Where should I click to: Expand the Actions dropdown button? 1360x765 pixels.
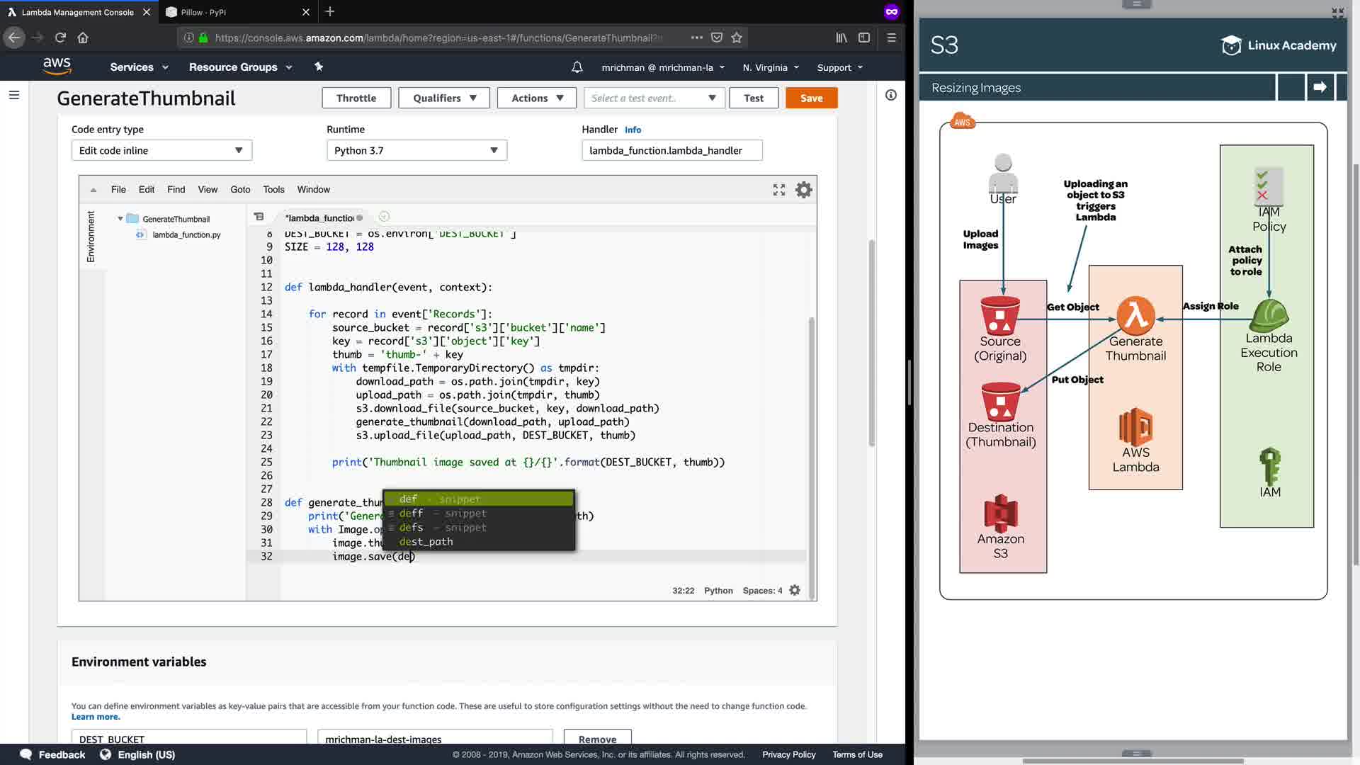coord(537,98)
